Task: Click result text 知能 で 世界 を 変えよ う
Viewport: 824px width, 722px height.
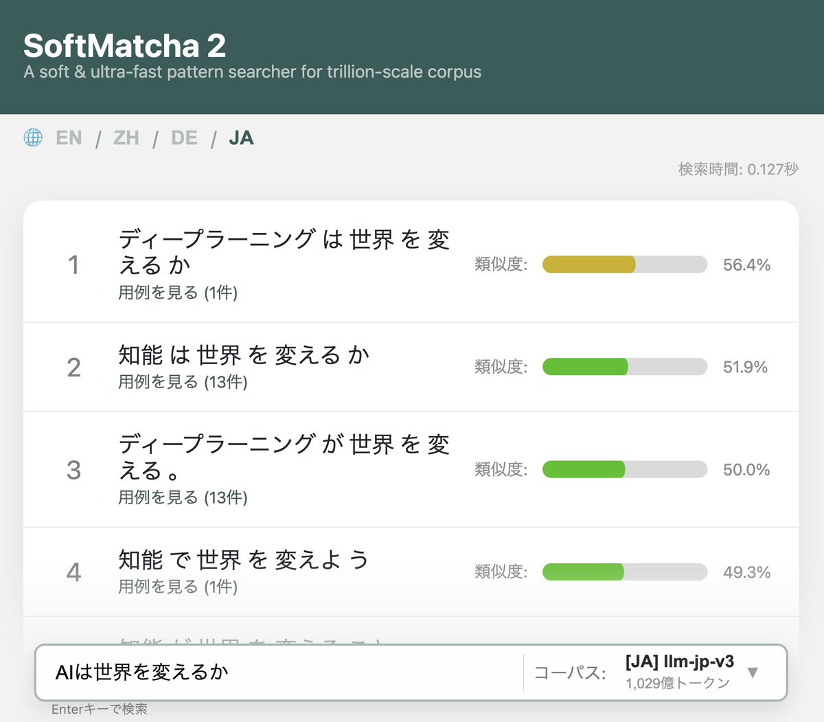Action: (244, 560)
